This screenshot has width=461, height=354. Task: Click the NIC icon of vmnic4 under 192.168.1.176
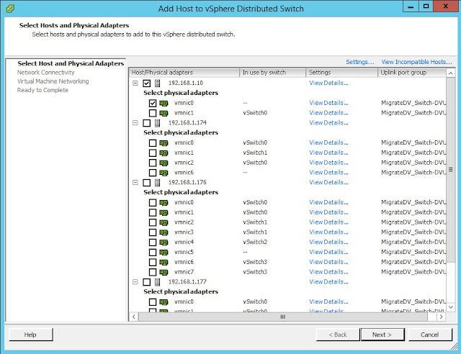coord(164,242)
